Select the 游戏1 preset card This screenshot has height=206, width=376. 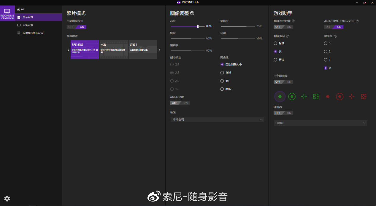tap(143, 50)
